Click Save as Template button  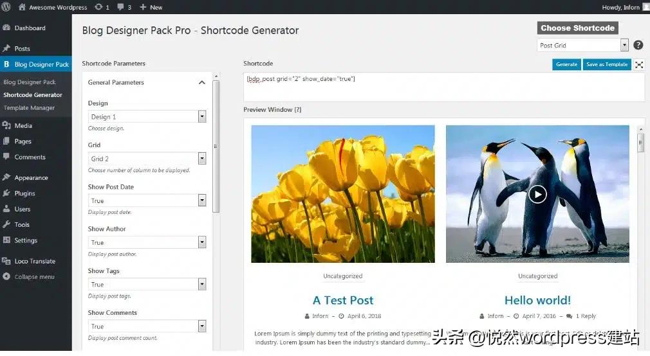click(606, 64)
